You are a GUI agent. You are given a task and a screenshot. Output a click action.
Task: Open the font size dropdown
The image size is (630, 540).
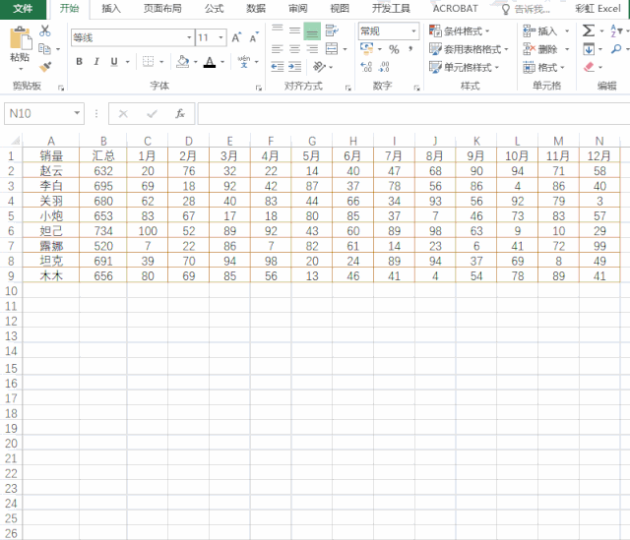click(x=220, y=37)
